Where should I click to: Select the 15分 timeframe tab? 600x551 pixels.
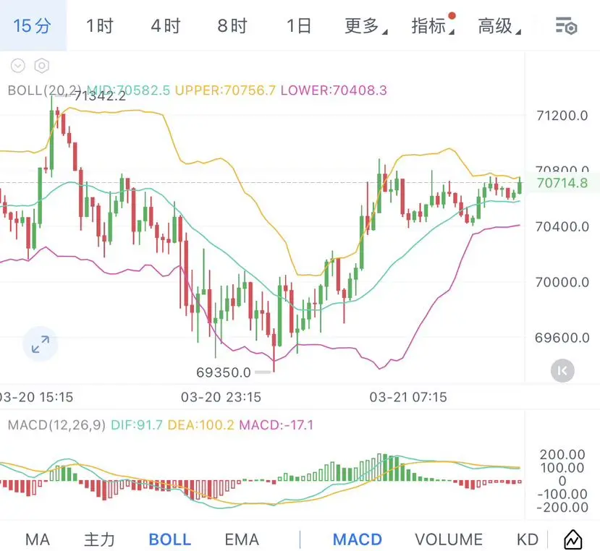tap(33, 26)
